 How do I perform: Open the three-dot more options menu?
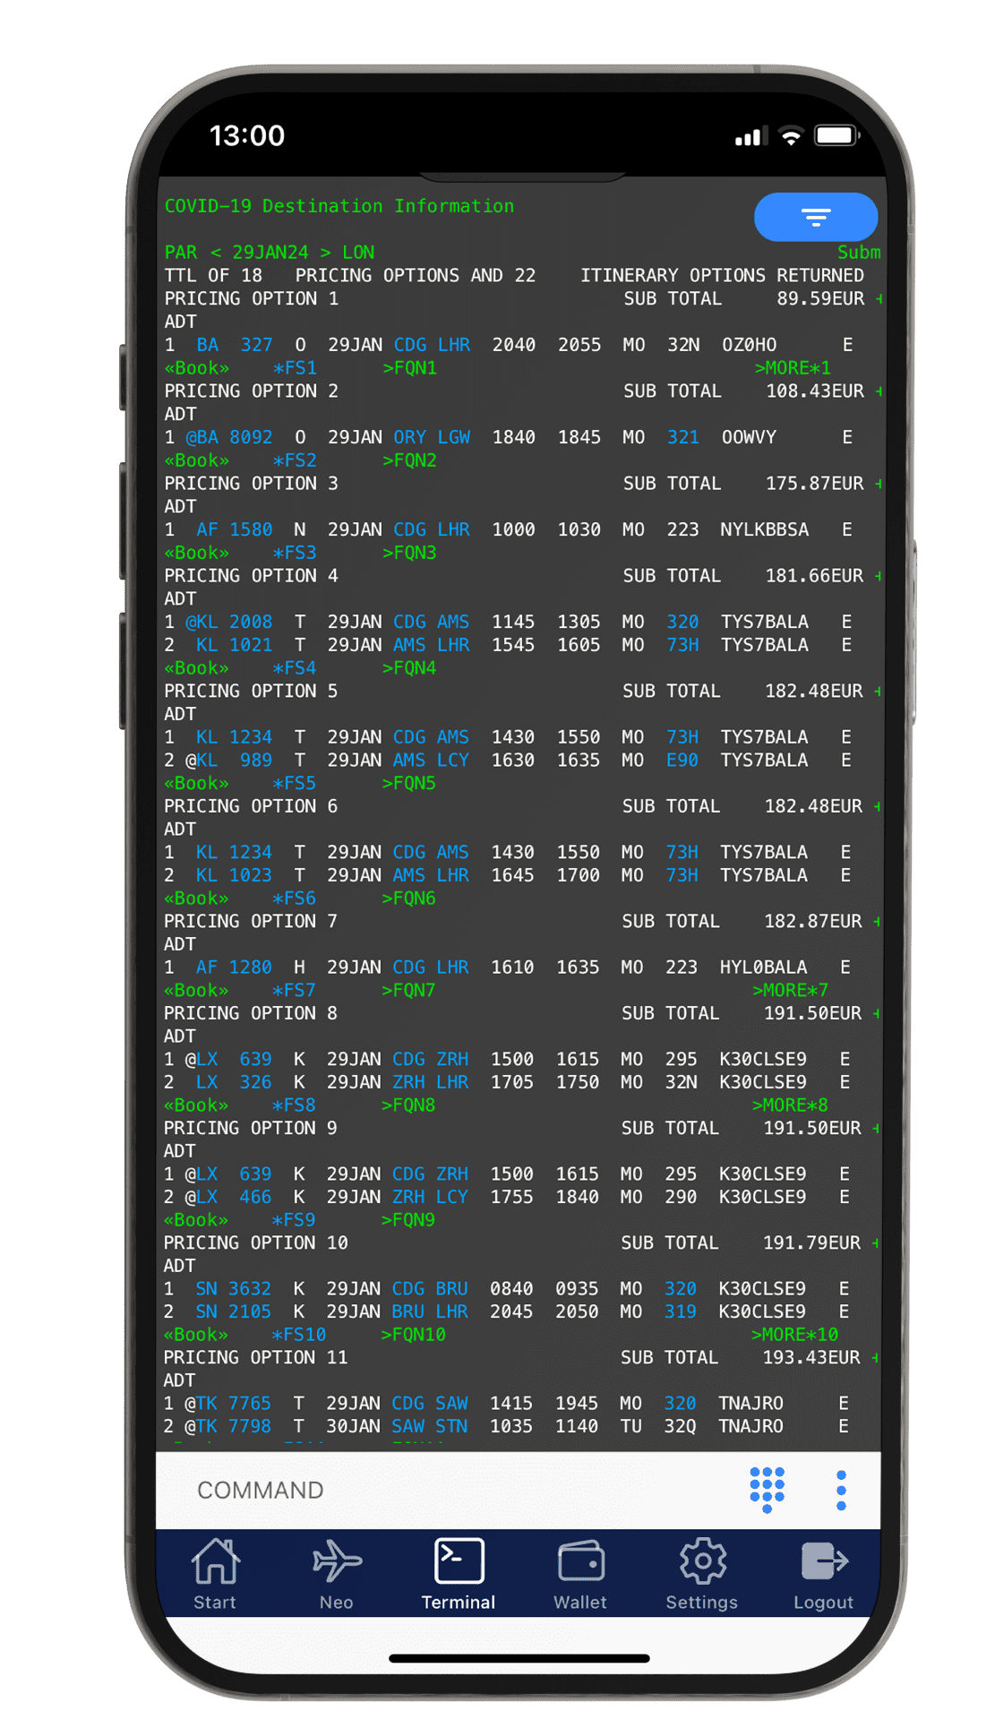pos(840,1490)
